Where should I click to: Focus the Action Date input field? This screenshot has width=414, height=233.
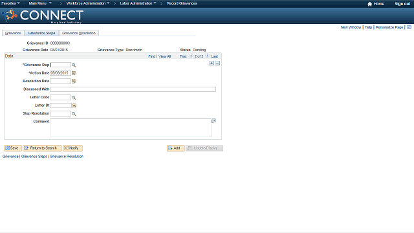click(x=60, y=73)
